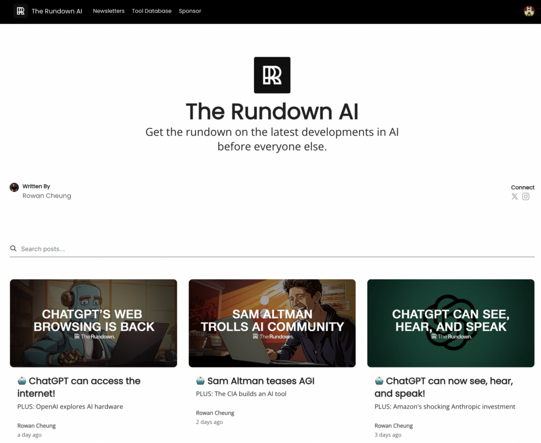Click the Rundown logo icon in navbar
The height and width of the screenshot is (443, 541).
click(x=21, y=11)
